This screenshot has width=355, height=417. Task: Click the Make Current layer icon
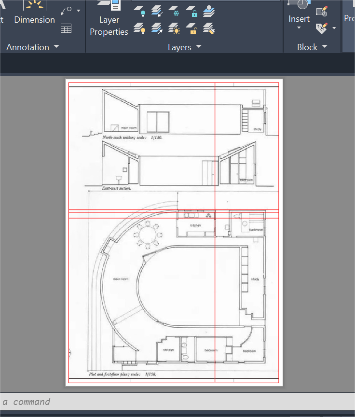[209, 11]
